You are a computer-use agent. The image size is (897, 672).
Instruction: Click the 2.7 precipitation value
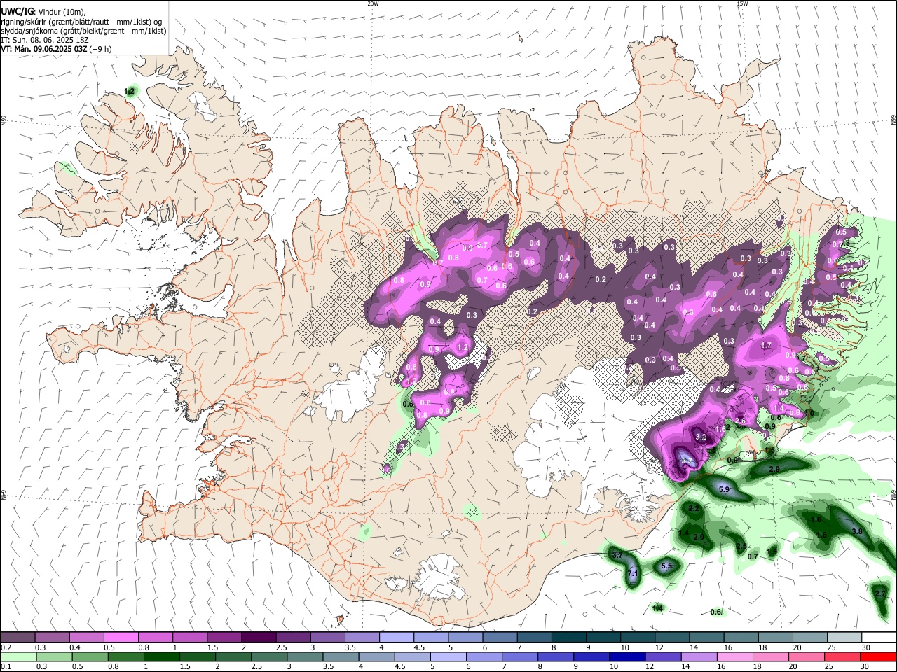880,593
